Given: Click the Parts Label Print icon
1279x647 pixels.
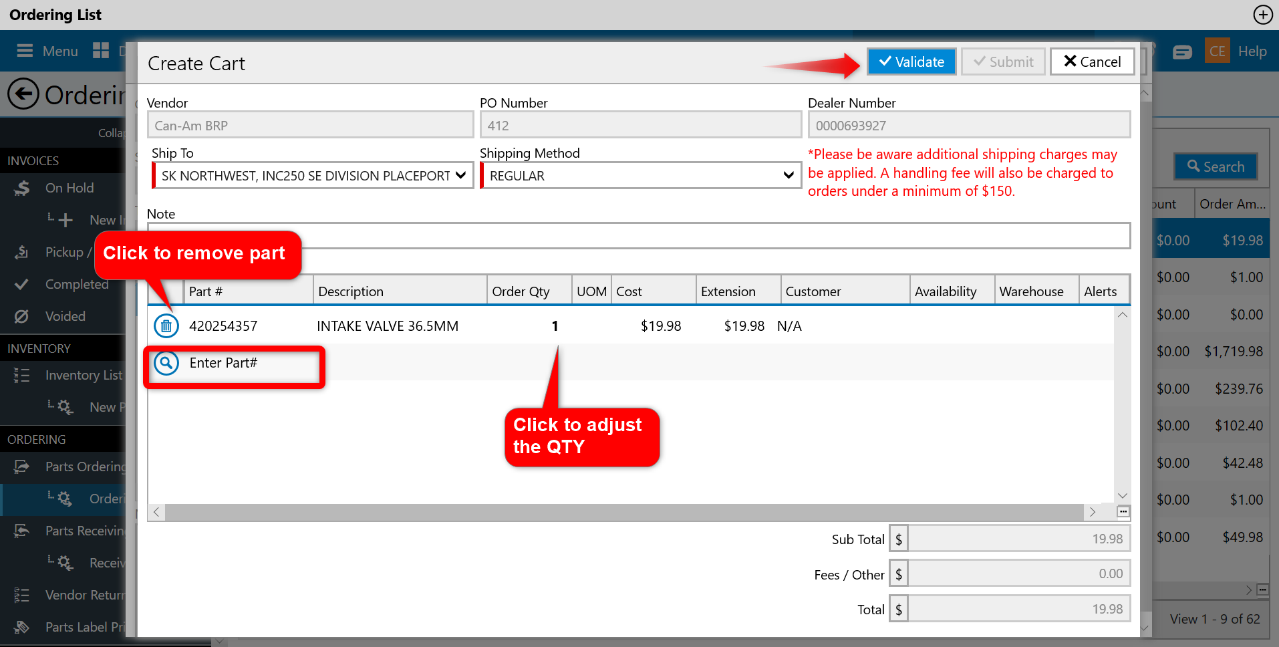Looking at the screenshot, I should tap(21, 627).
